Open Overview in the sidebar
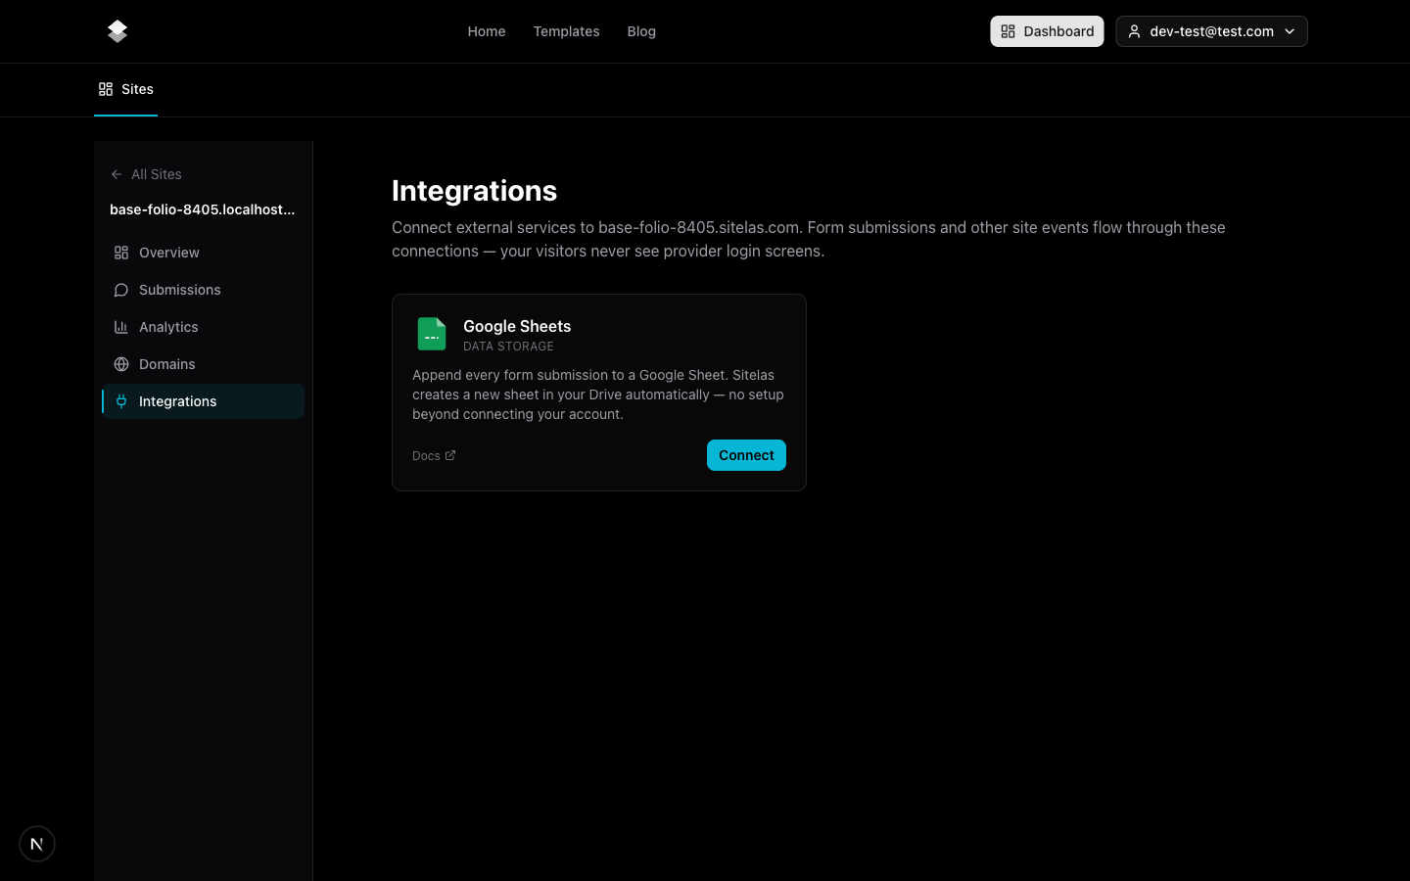 pos(203,253)
